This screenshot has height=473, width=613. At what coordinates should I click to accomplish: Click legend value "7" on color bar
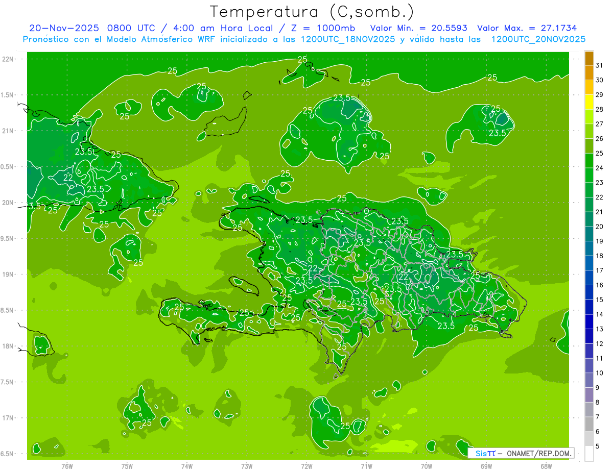coord(598,417)
